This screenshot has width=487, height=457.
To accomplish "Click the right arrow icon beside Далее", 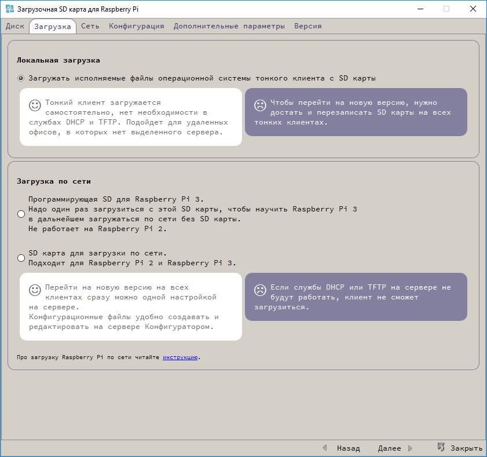I will (x=410, y=448).
